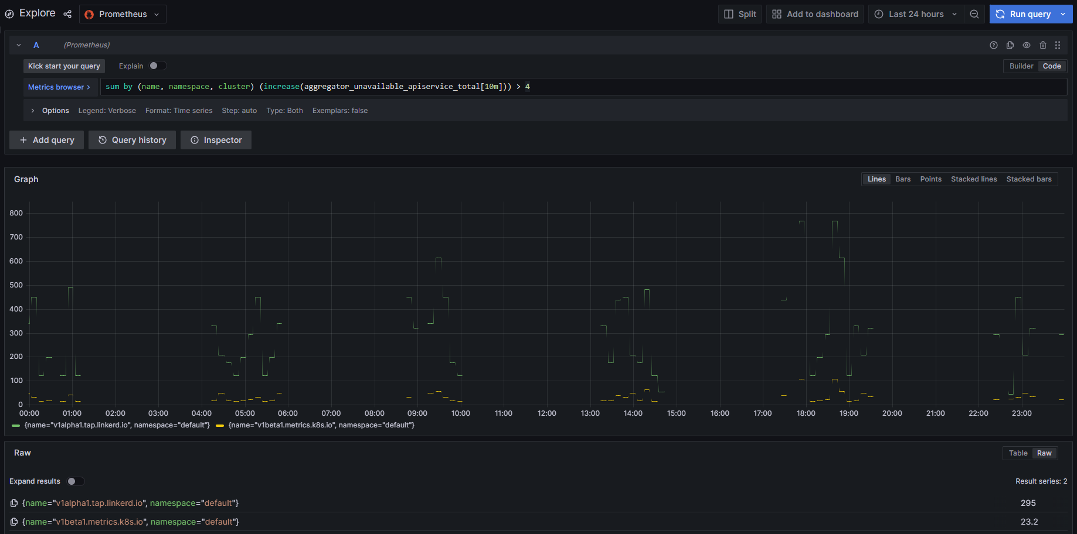The image size is (1077, 534).
Task: Open the share link icon next to Explore
Action: click(67, 13)
